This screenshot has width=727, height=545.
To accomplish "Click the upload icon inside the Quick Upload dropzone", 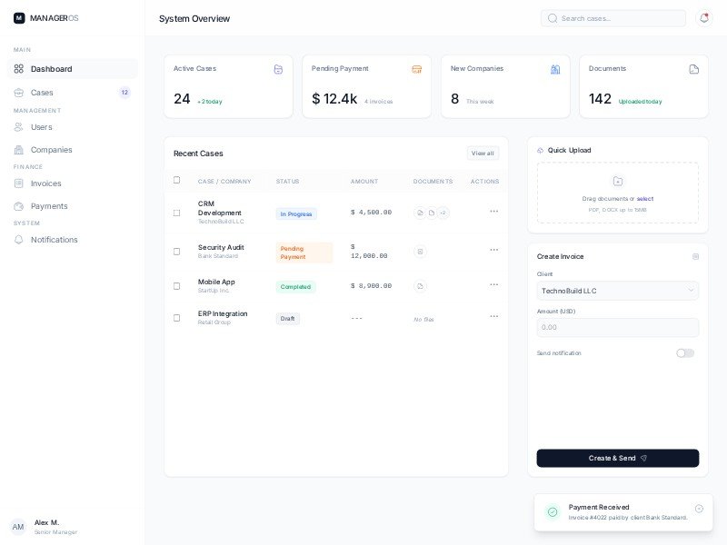I will 618,182.
